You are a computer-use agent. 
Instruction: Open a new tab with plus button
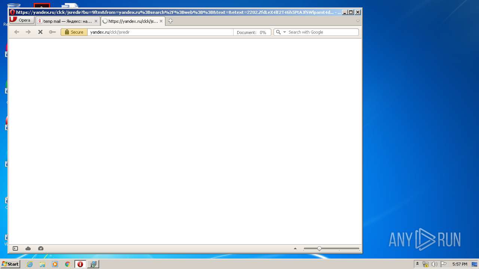(x=170, y=21)
